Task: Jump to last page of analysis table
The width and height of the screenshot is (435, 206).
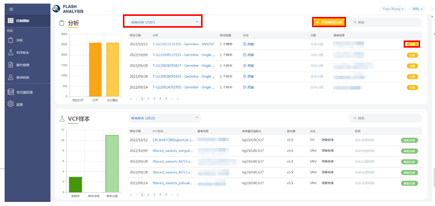Action: (177, 98)
